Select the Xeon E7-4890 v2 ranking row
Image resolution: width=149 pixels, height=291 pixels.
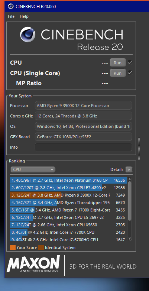tap(68, 188)
